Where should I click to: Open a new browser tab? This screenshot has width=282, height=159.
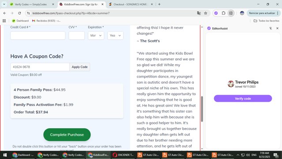coord(159,4)
